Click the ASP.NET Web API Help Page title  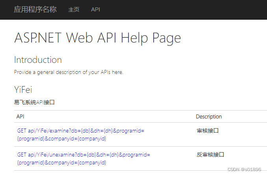pyautogui.click(x=97, y=38)
